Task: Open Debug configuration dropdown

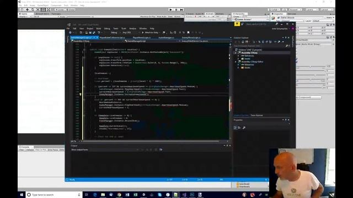Action: tap(115, 32)
